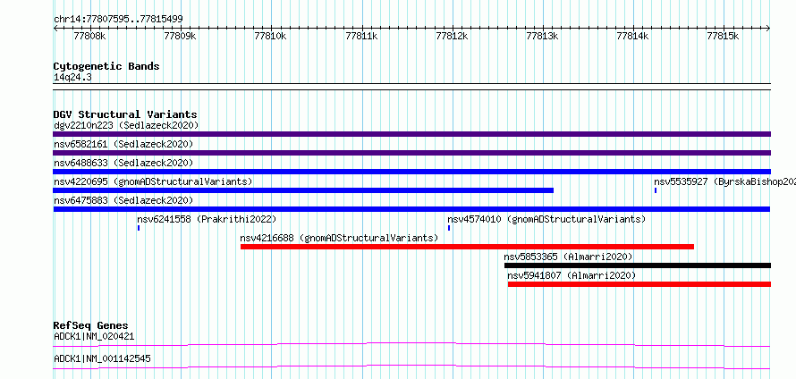Select the pink ADCK1|NM_020421 gene line
The height and width of the screenshot is (379, 796).
pos(411,344)
